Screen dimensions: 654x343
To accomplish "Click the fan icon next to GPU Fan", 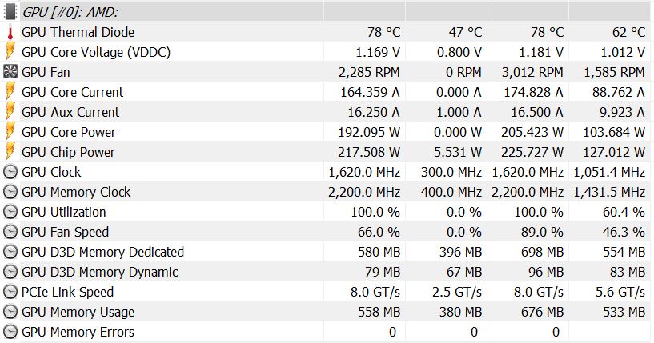I will pos(10,72).
